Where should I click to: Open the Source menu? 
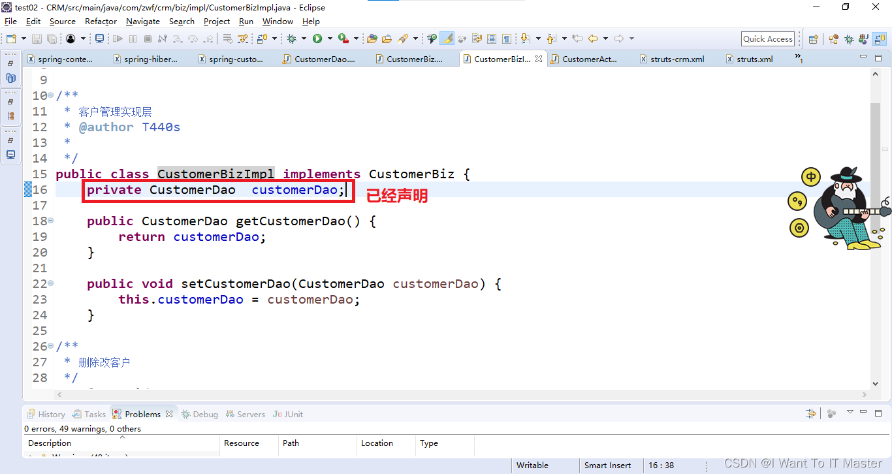(x=63, y=22)
